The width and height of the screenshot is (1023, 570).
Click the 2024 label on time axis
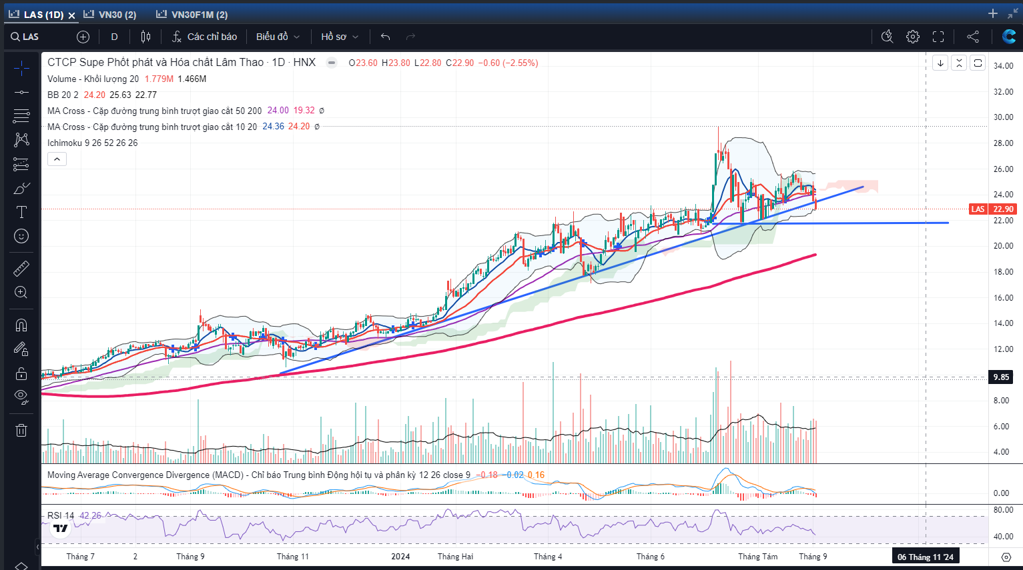[x=400, y=557]
